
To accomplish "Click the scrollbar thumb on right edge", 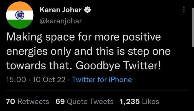I will point(193,22).
